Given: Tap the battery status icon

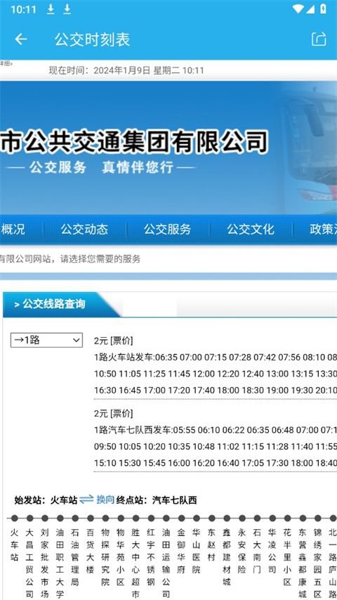Looking at the screenshot, I should 323,9.
